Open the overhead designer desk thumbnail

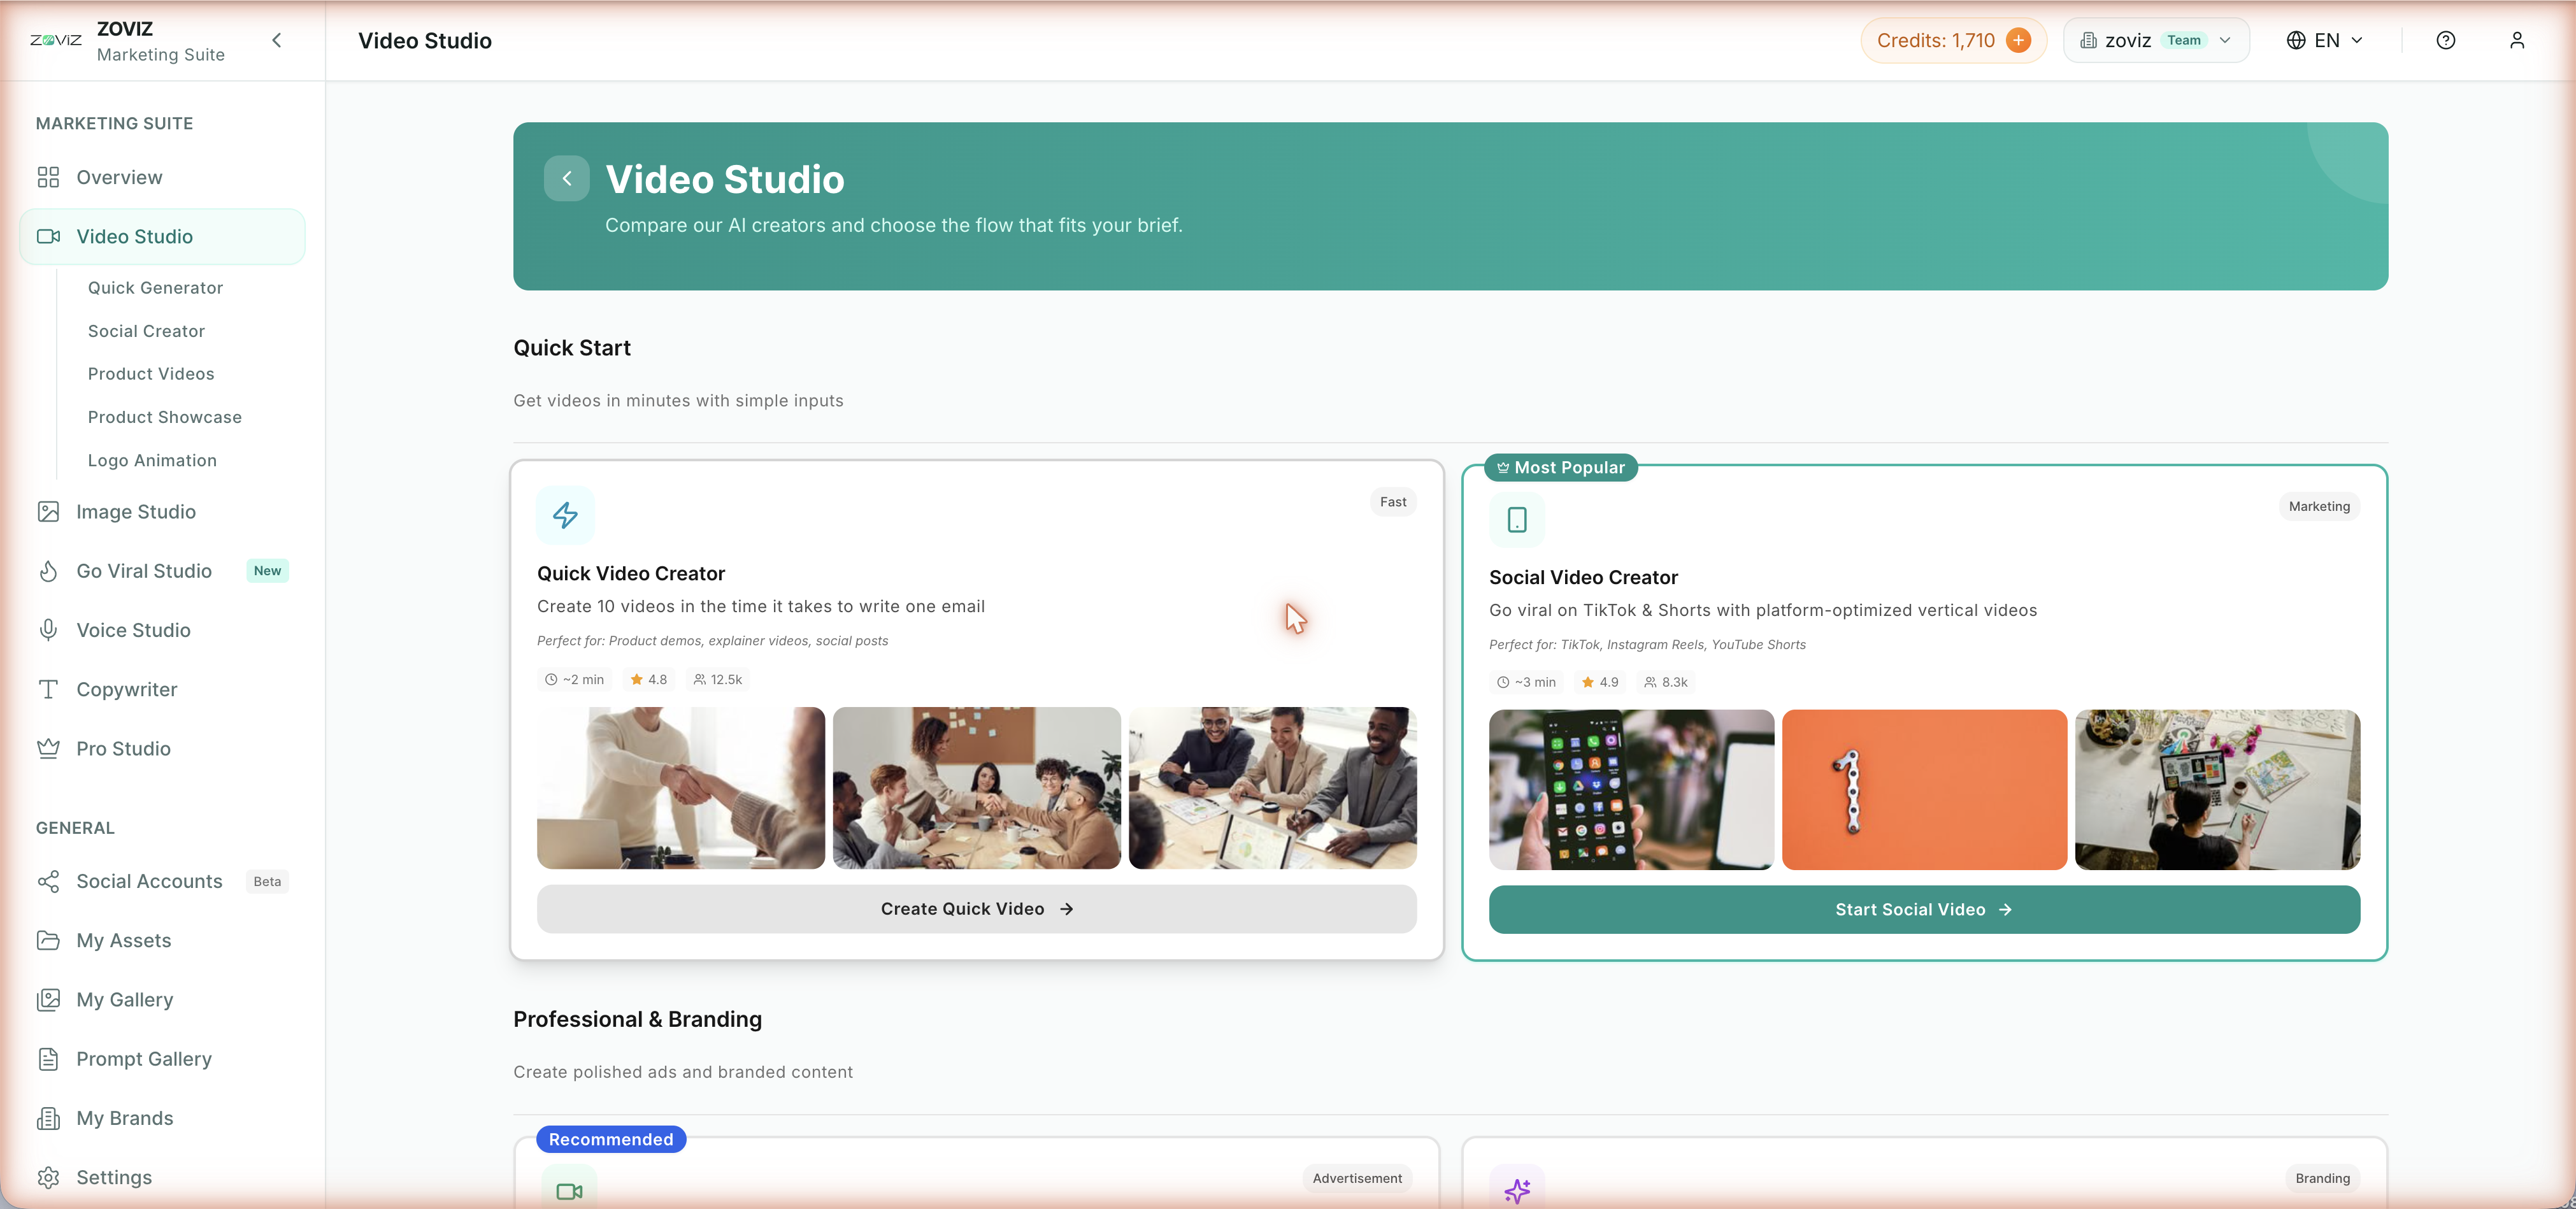point(2217,790)
